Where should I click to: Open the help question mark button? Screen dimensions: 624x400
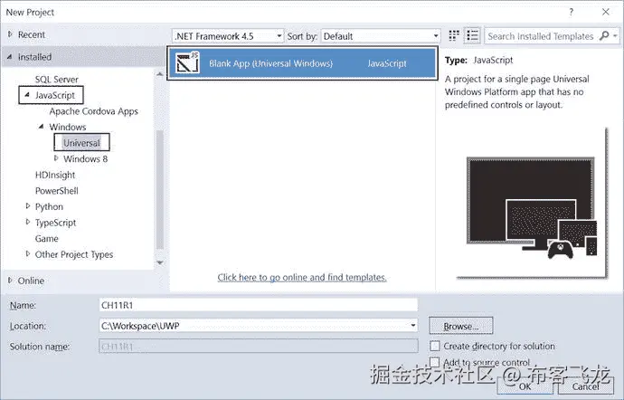[x=571, y=12]
